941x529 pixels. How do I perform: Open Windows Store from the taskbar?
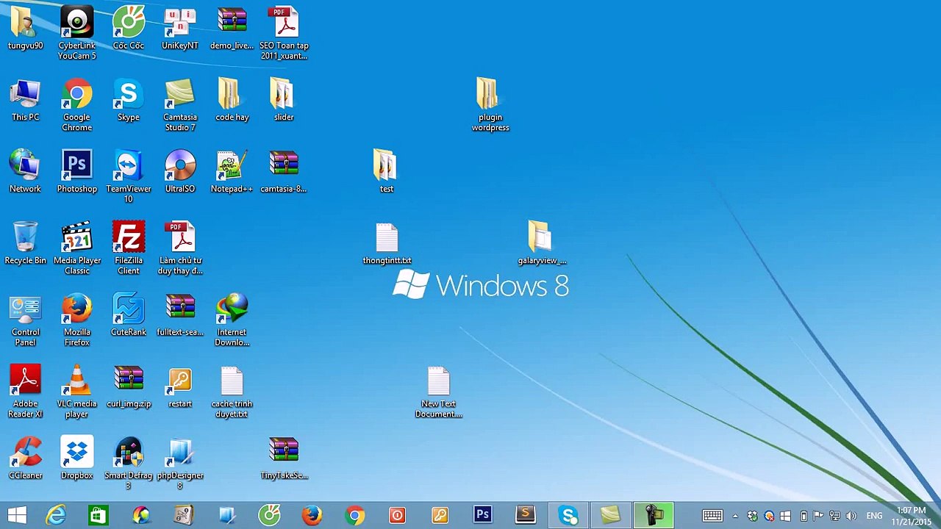point(98,515)
